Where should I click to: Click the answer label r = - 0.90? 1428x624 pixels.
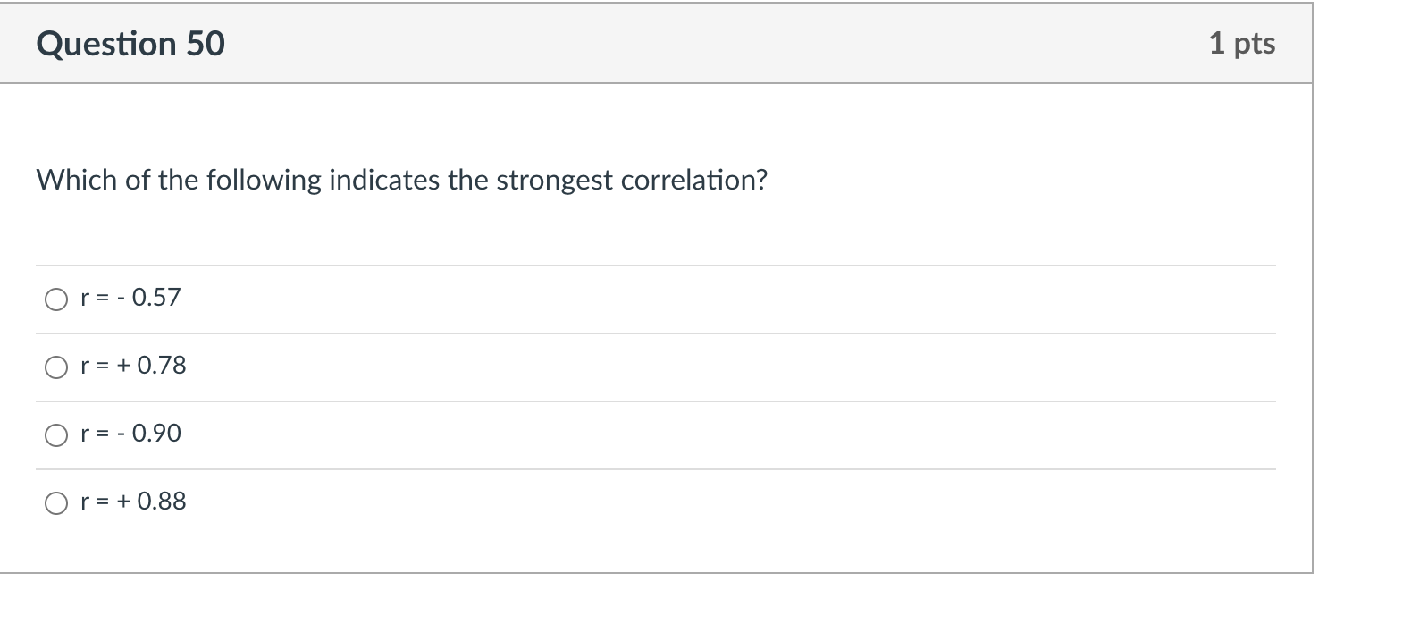click(x=130, y=434)
